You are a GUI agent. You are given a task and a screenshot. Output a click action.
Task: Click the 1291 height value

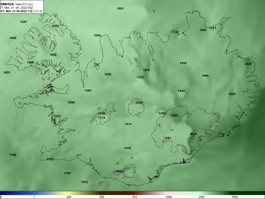[x=120, y=8]
